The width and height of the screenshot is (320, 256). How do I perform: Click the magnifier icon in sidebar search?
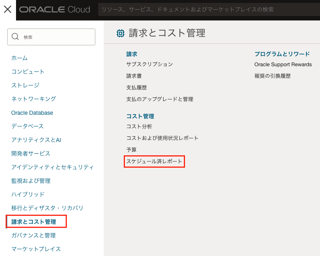(16, 37)
